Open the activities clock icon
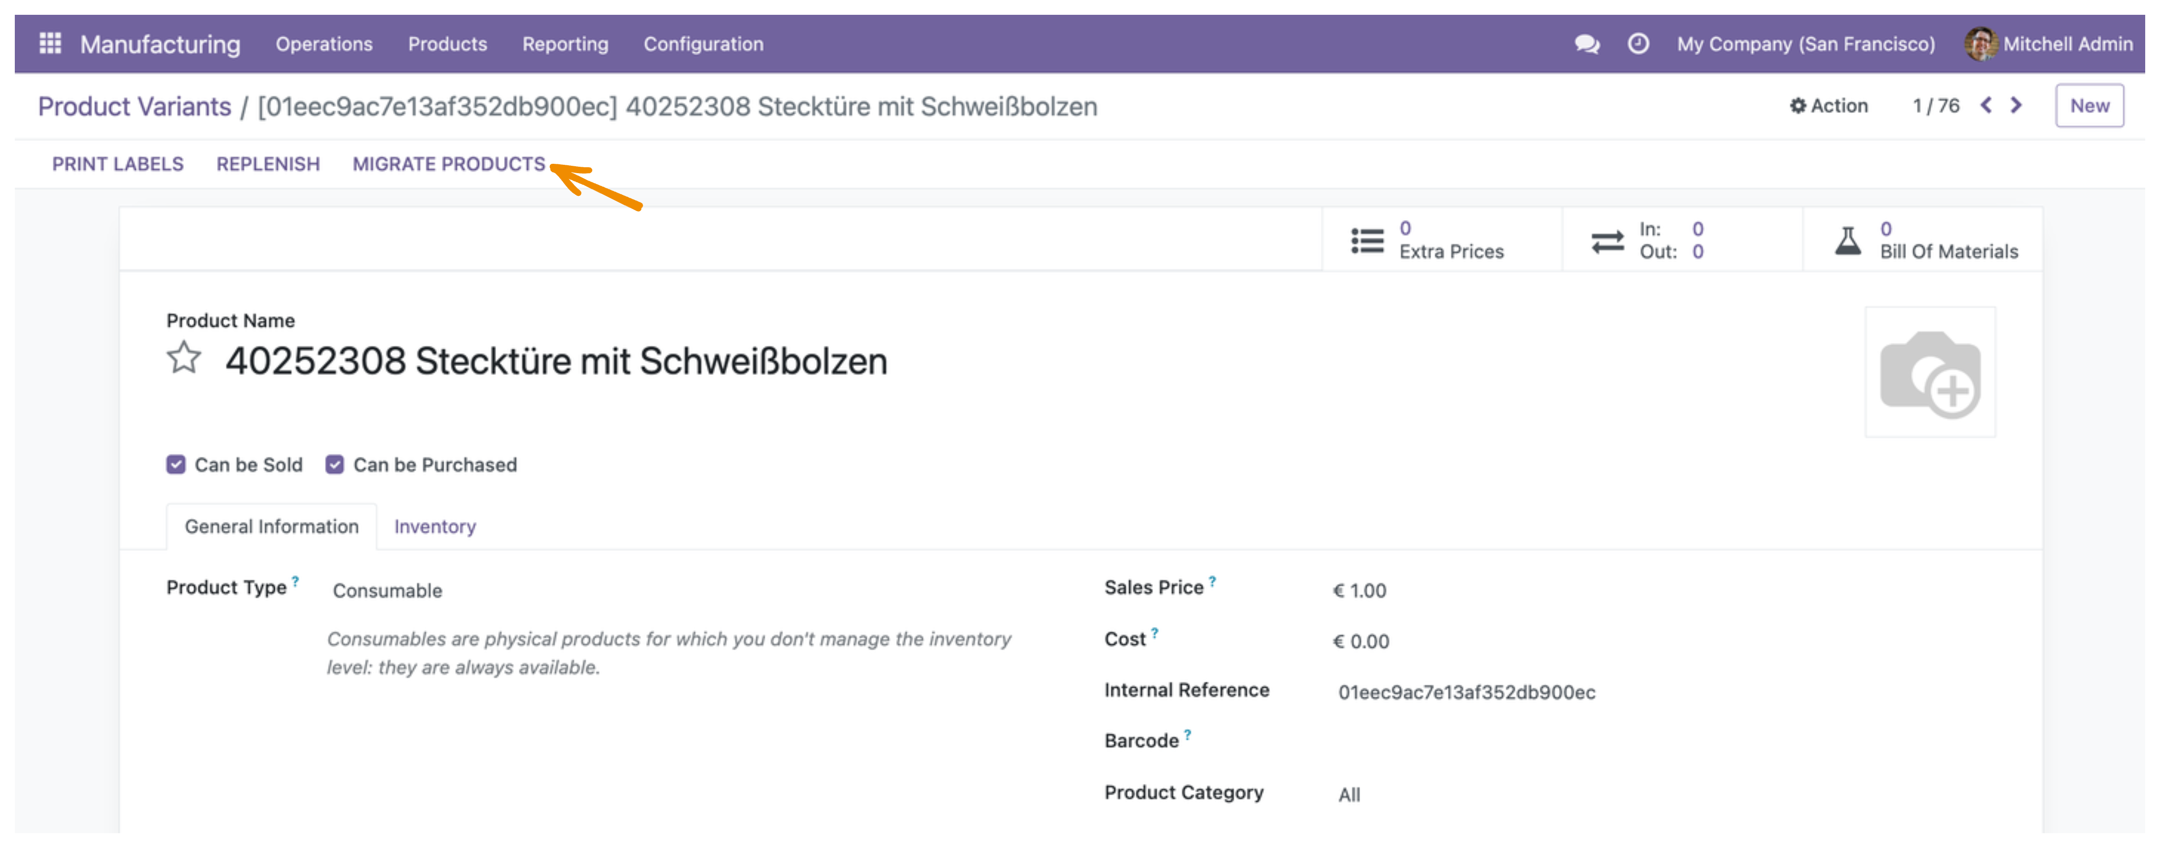The width and height of the screenshot is (2160, 848). [1638, 43]
